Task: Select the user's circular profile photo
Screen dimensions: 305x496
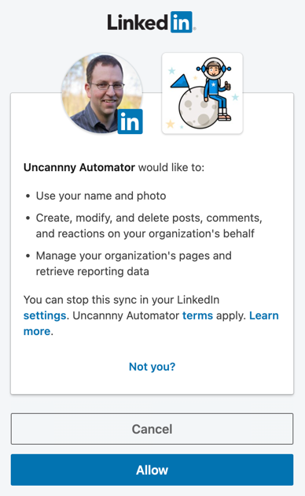Action: coord(102,93)
